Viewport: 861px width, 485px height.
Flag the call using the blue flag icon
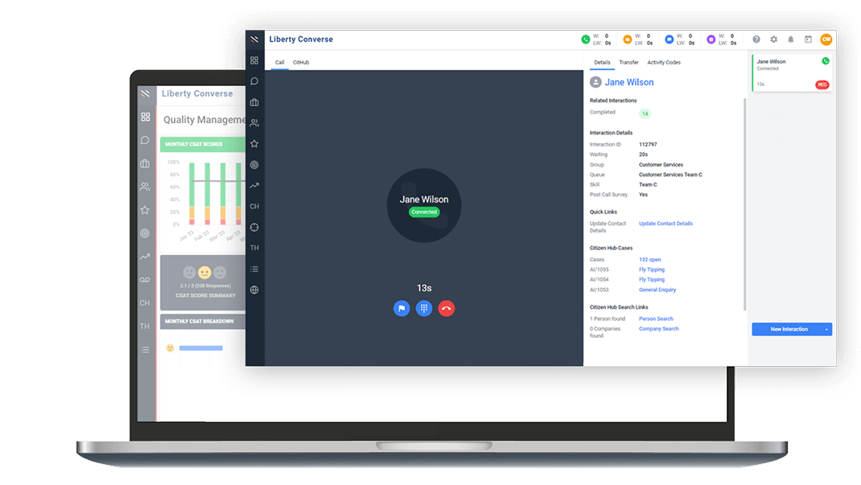pos(402,308)
